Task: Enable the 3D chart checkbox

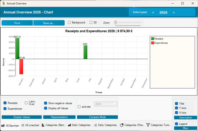Action: (91, 22)
